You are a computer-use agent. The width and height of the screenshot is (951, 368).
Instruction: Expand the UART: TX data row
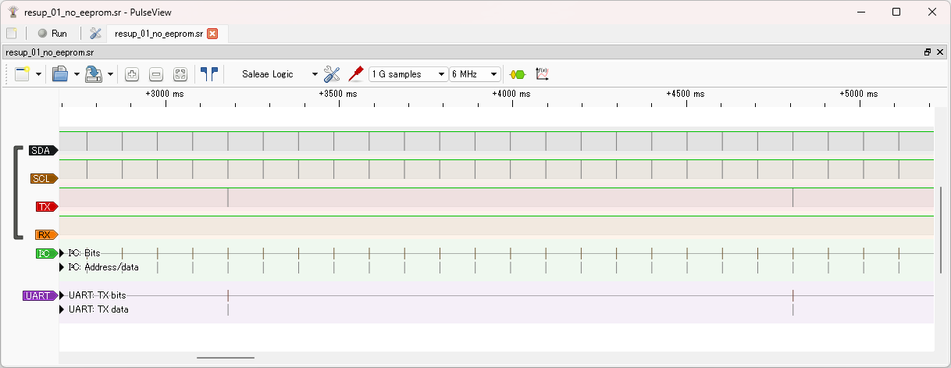pyautogui.click(x=63, y=309)
